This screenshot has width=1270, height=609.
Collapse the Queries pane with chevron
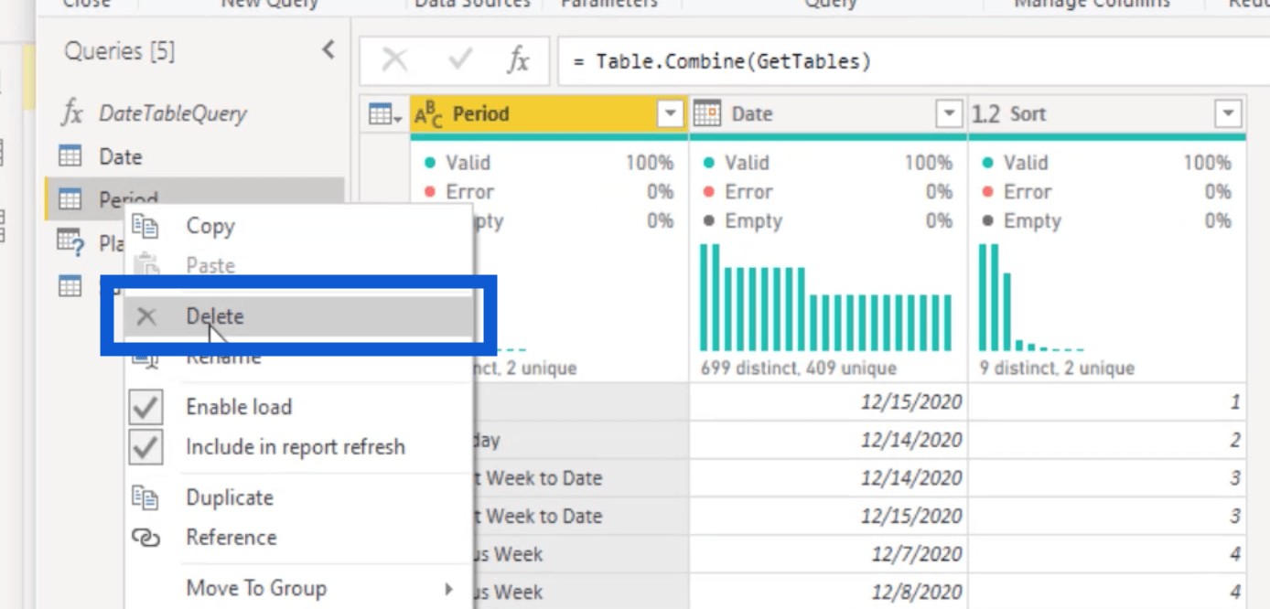point(328,50)
